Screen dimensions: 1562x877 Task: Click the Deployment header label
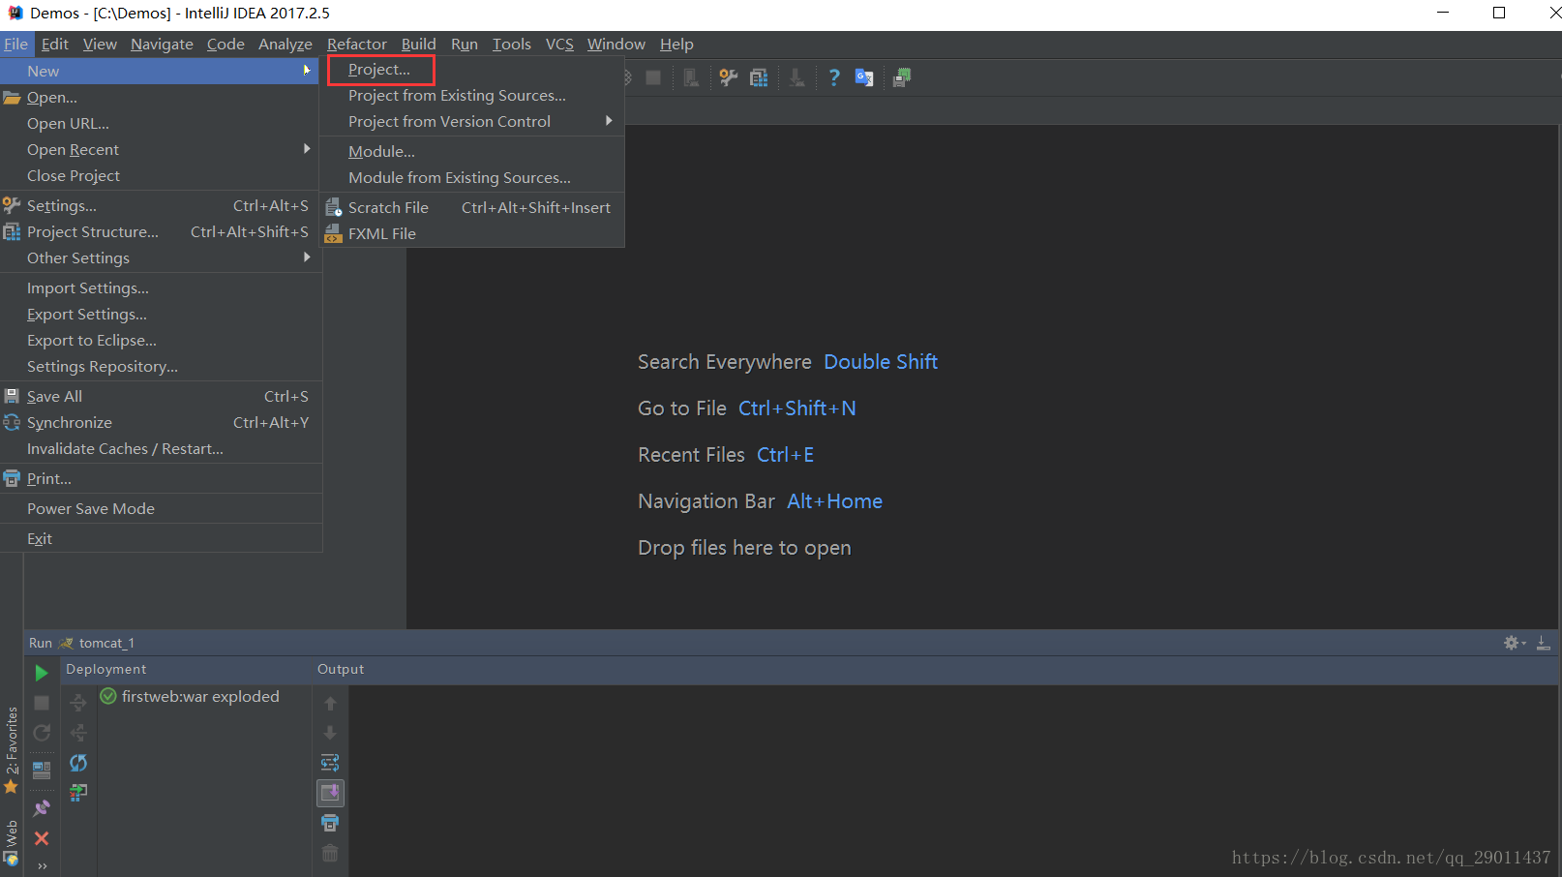105,669
